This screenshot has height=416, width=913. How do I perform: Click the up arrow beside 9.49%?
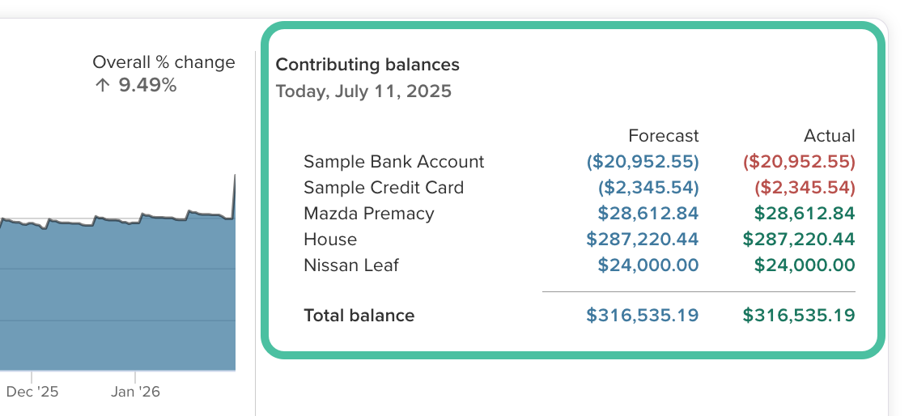(102, 86)
